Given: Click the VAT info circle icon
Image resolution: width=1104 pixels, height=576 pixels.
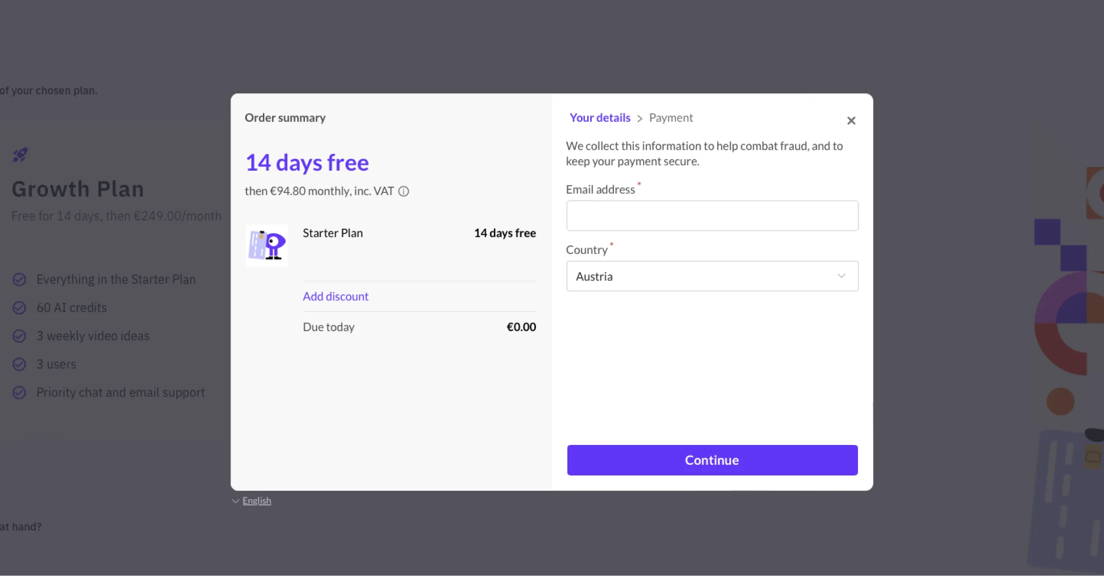Looking at the screenshot, I should click(x=403, y=192).
